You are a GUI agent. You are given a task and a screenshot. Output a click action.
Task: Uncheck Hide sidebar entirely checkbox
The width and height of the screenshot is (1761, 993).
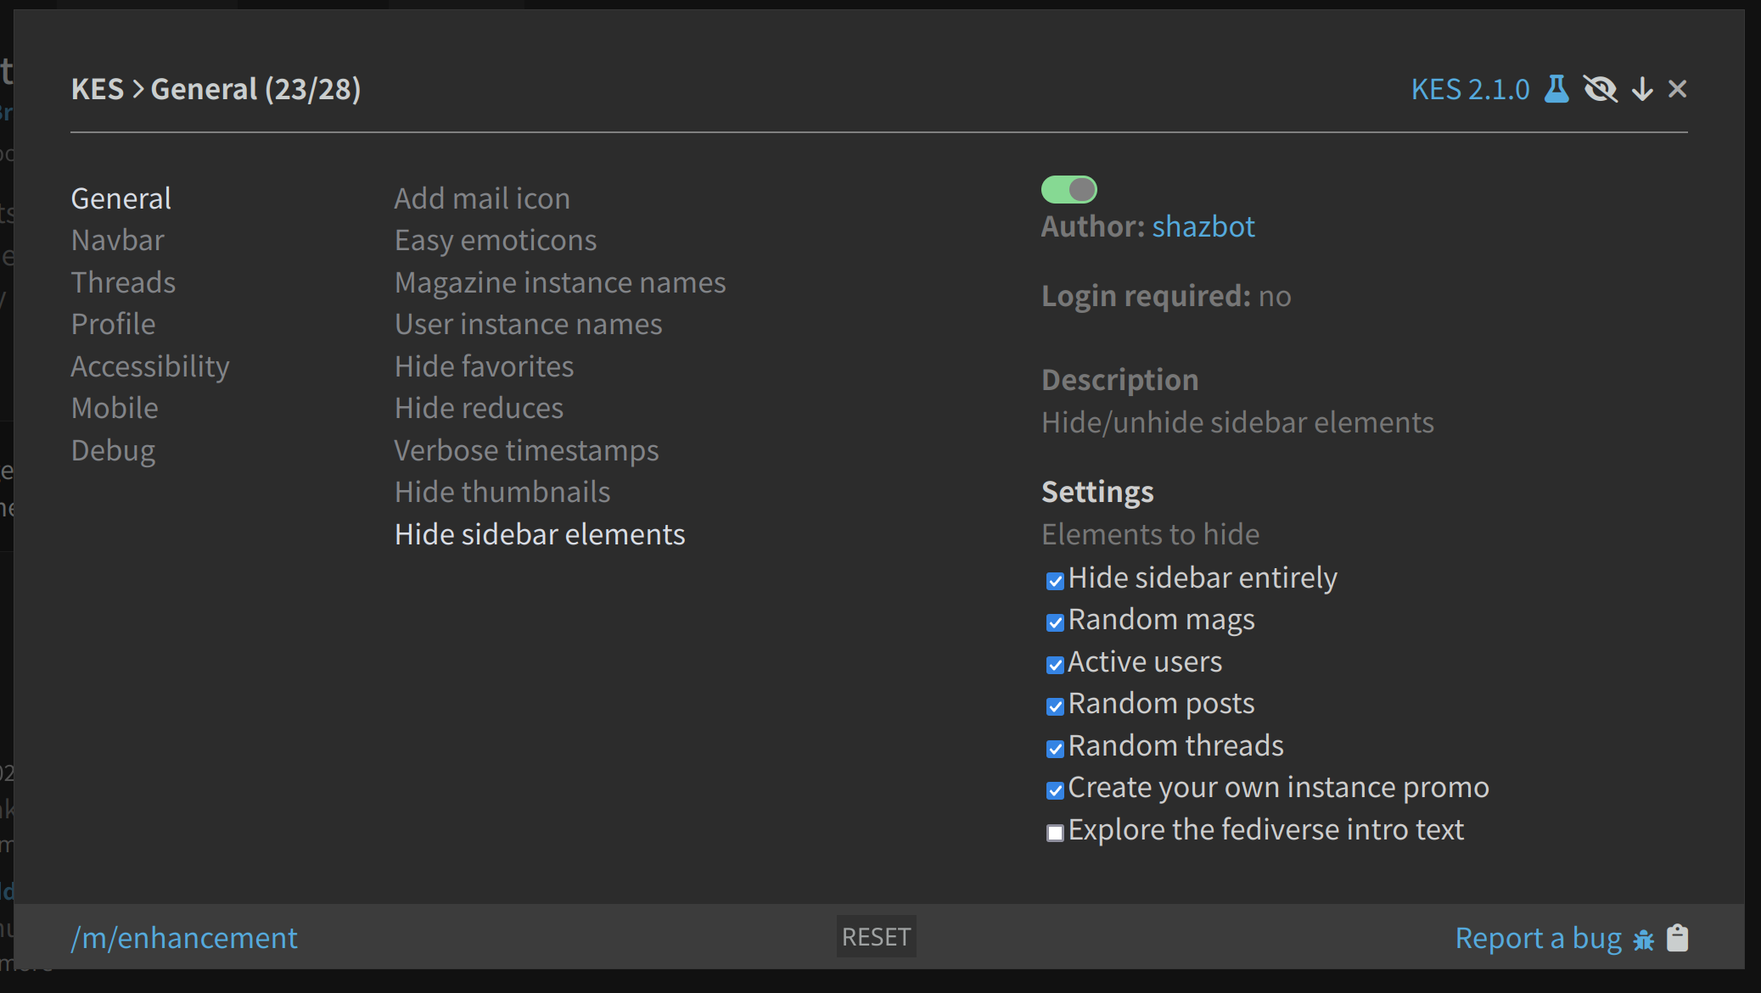pyautogui.click(x=1055, y=581)
